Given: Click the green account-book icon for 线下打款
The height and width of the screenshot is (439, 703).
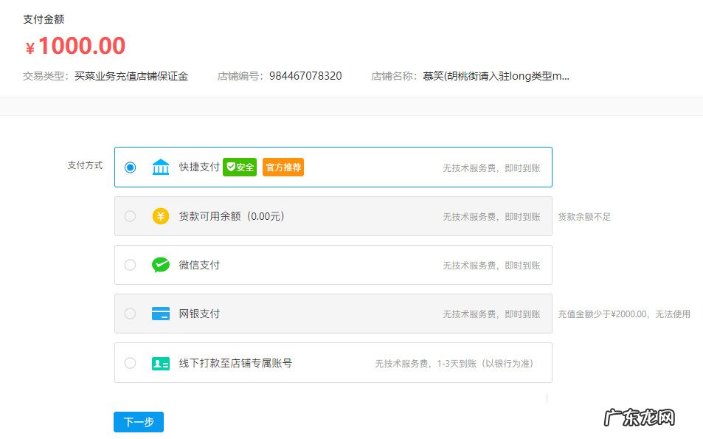Looking at the screenshot, I should tap(161, 362).
